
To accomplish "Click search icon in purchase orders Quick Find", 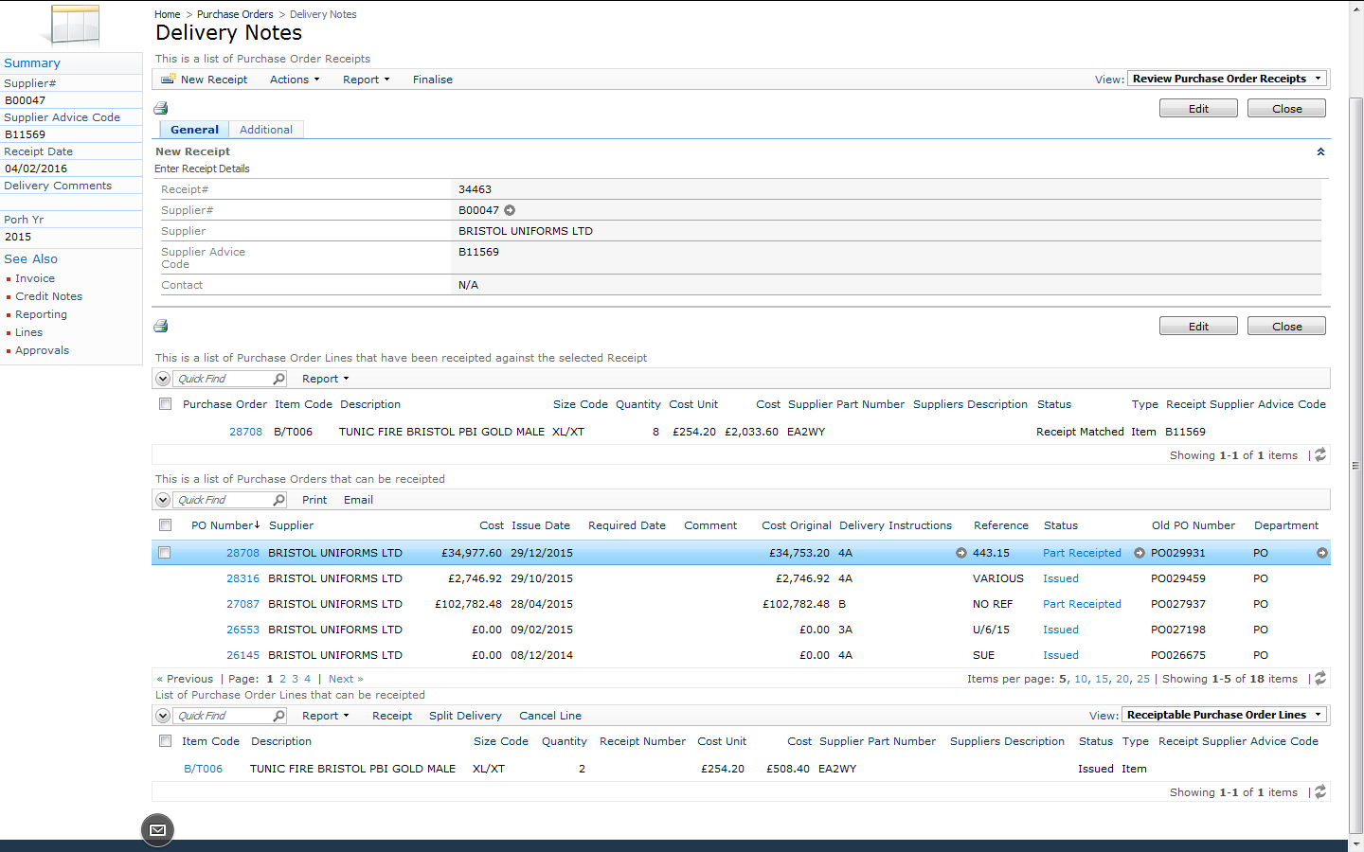I will pyautogui.click(x=278, y=500).
